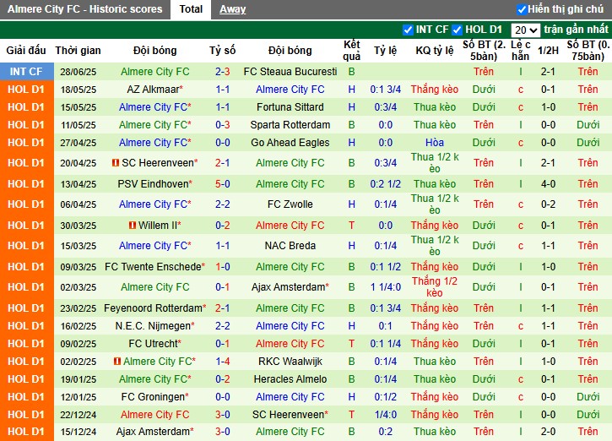Click the red card icon beside Willem II
The width and height of the screenshot is (612, 441).
click(x=133, y=226)
